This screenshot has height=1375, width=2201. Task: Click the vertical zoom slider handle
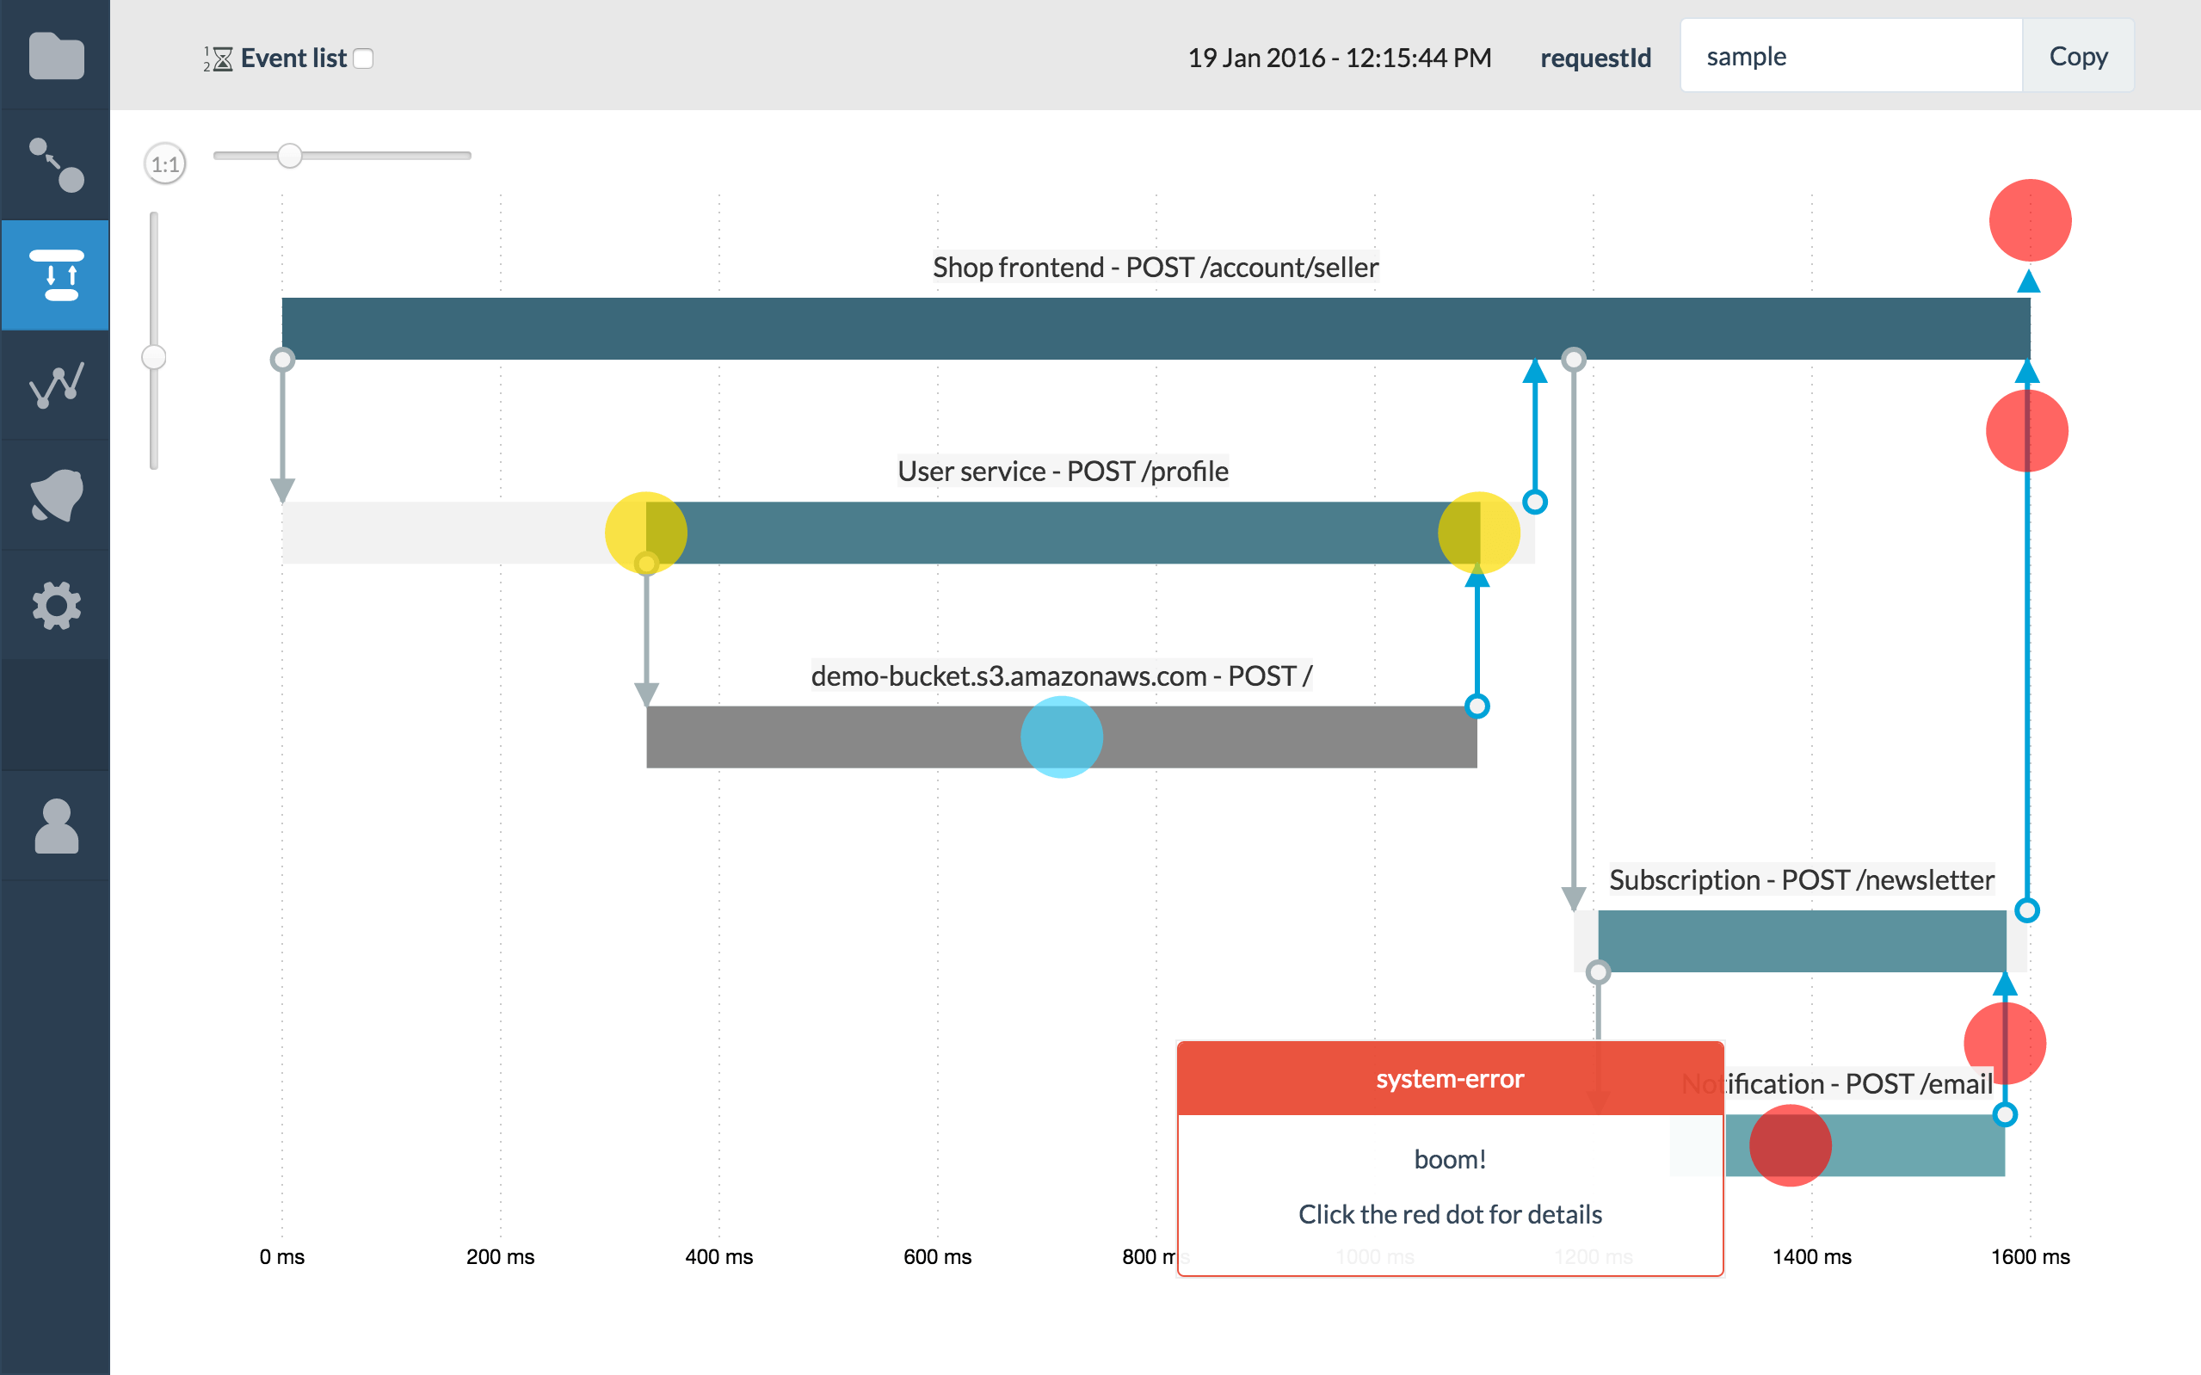coord(154,357)
